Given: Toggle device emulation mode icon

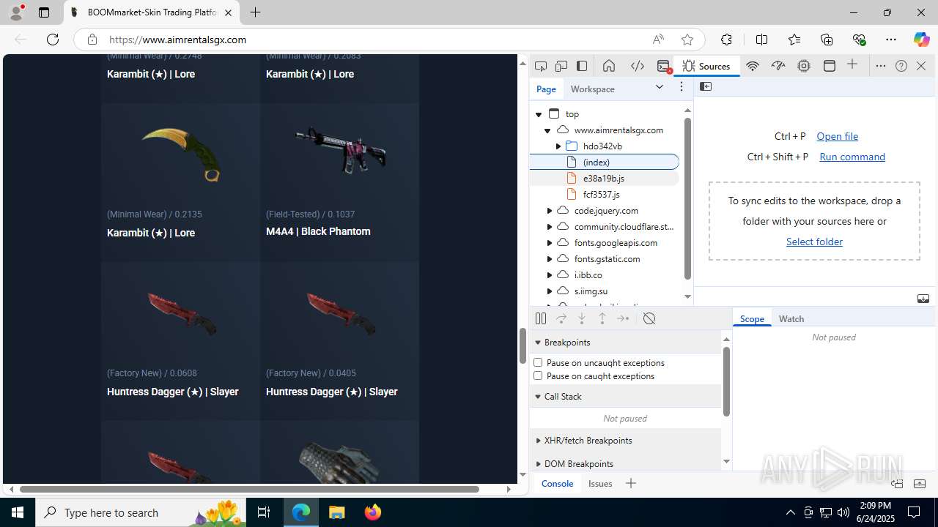Looking at the screenshot, I should pos(561,66).
